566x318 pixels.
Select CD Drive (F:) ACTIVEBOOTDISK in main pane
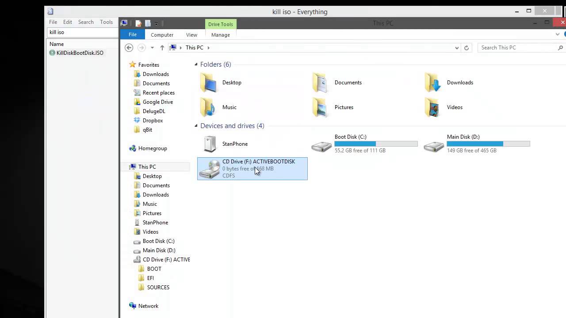pos(252,169)
